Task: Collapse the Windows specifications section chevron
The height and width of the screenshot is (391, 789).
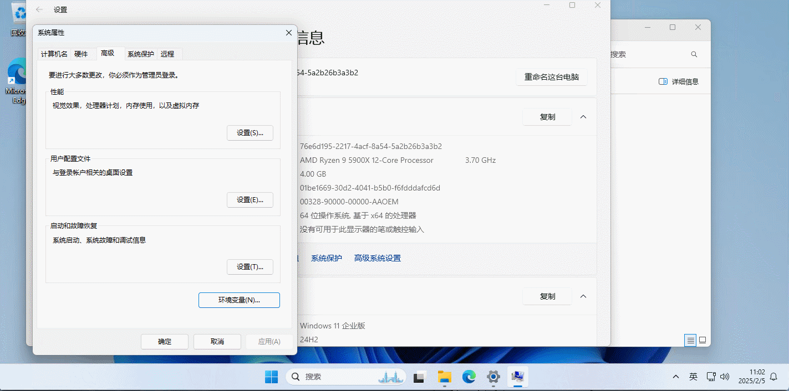Action: (583, 296)
